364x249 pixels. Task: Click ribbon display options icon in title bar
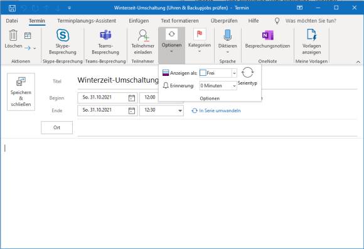pos(300,8)
